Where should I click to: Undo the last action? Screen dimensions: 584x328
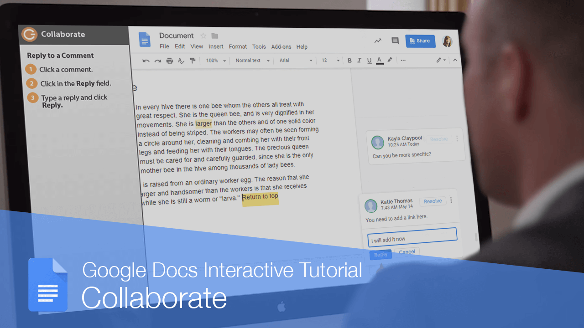point(146,60)
